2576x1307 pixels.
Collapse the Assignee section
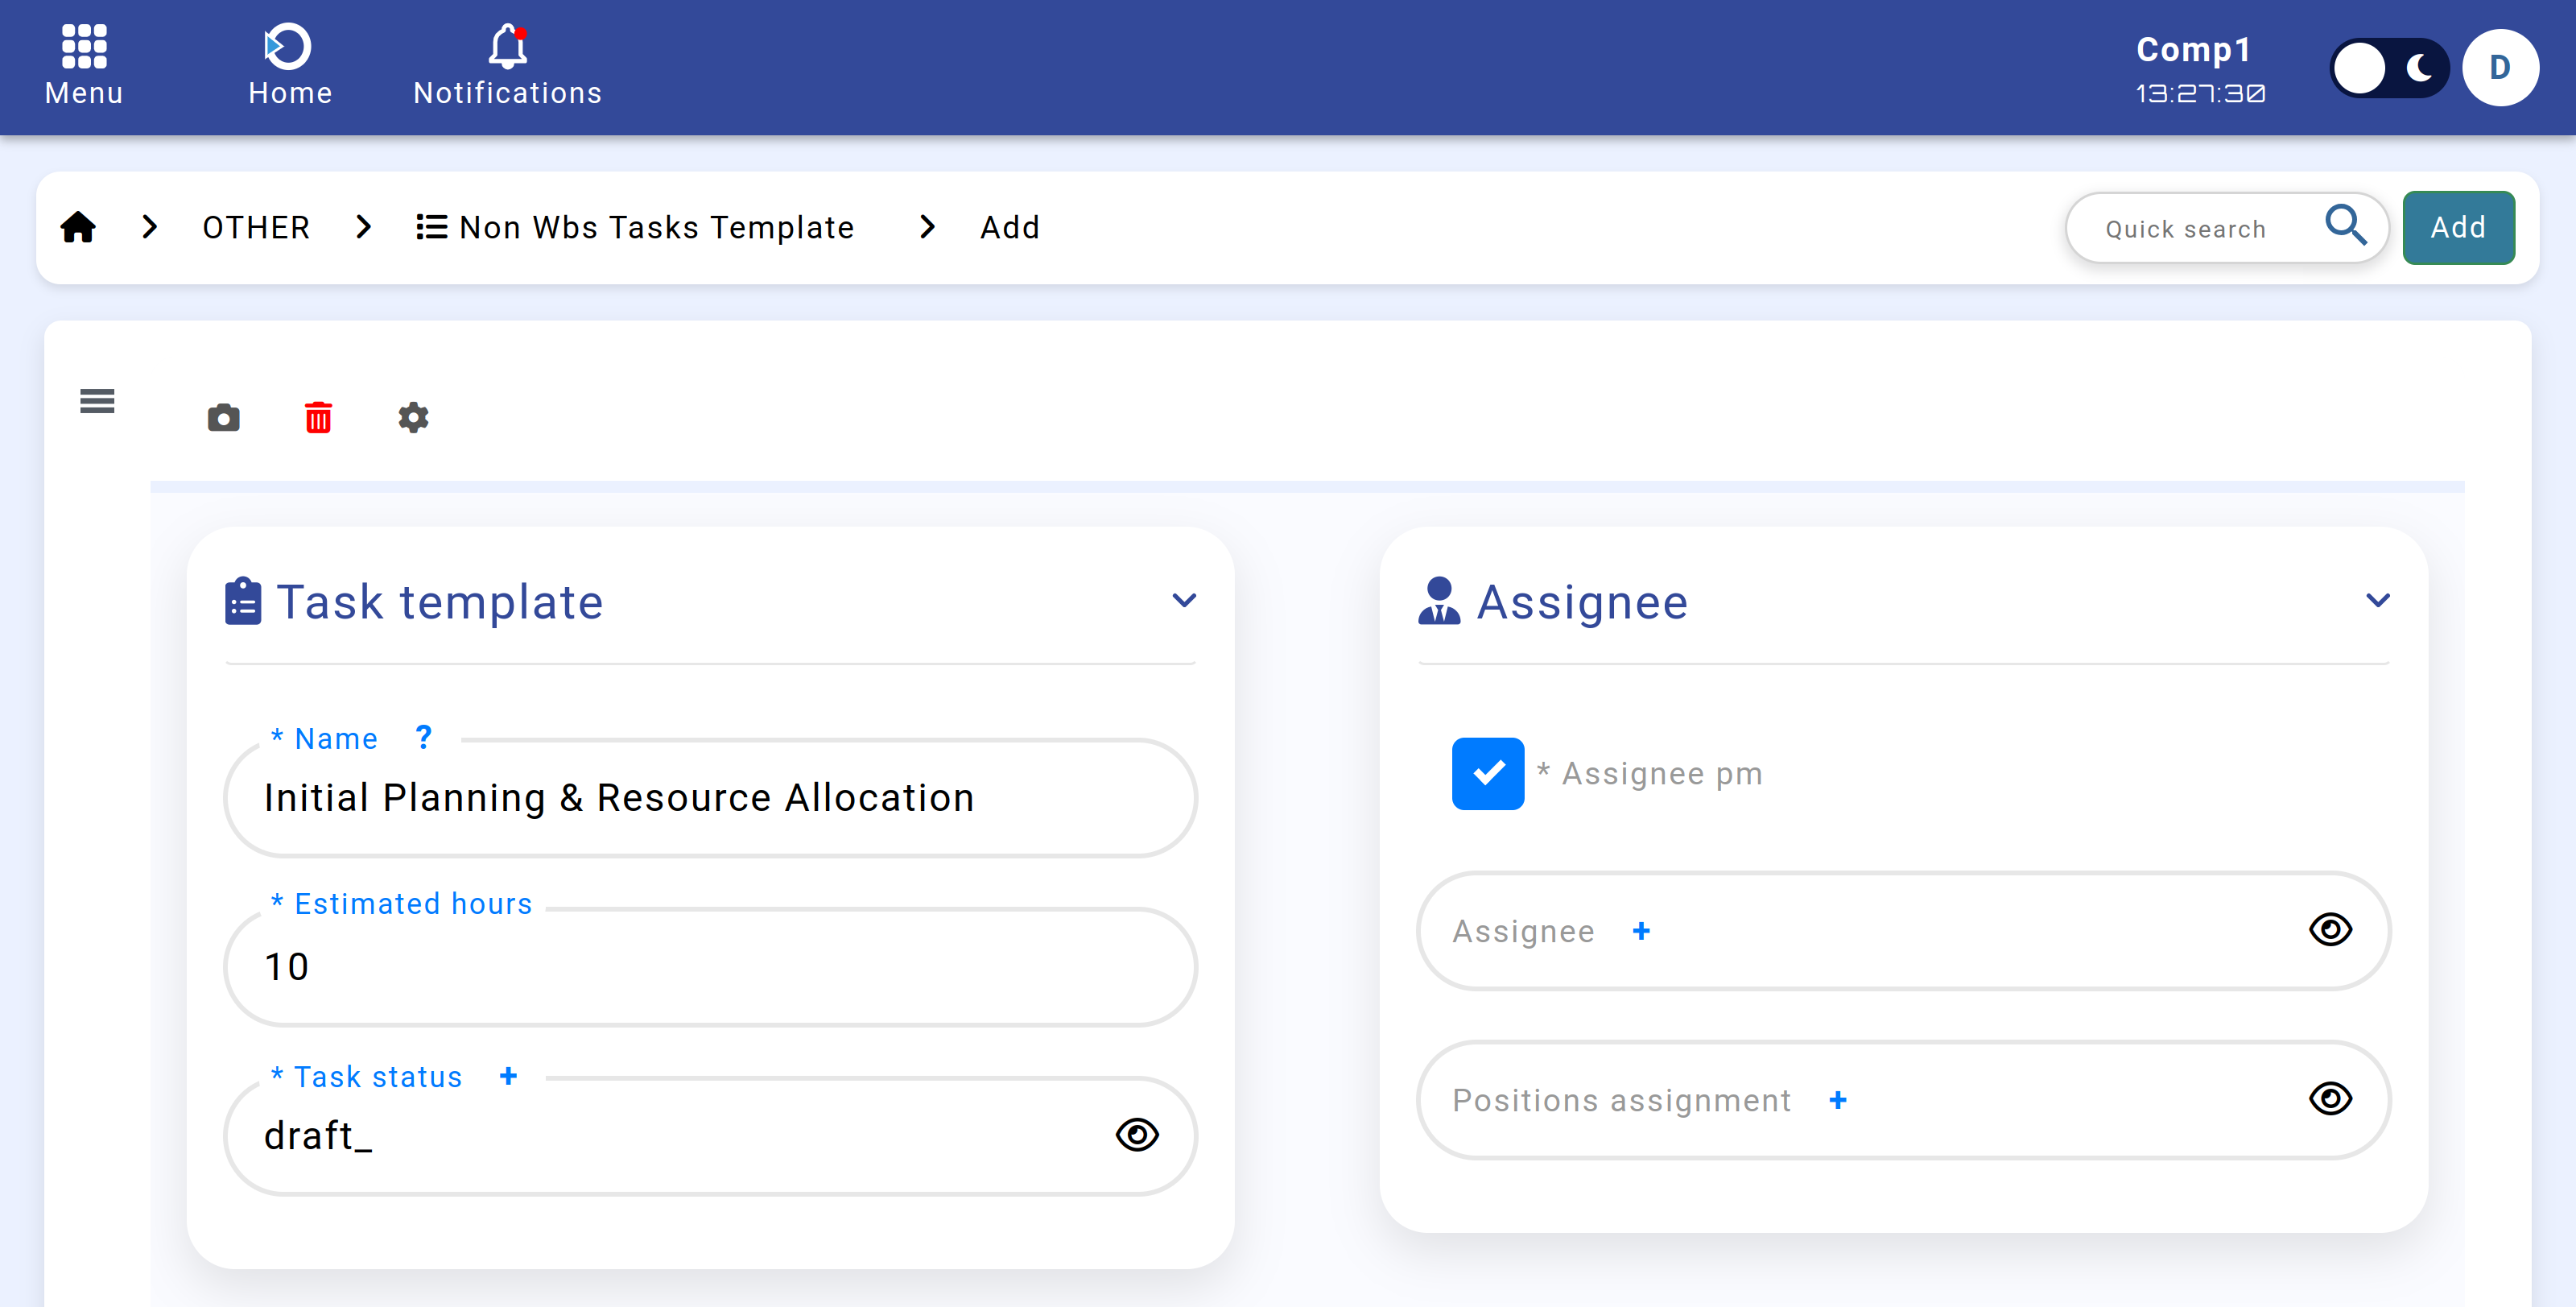[2378, 601]
